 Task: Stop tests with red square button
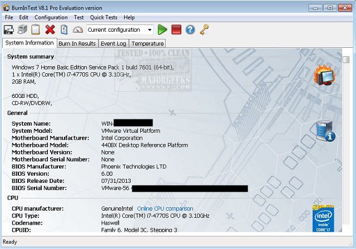pos(176,29)
